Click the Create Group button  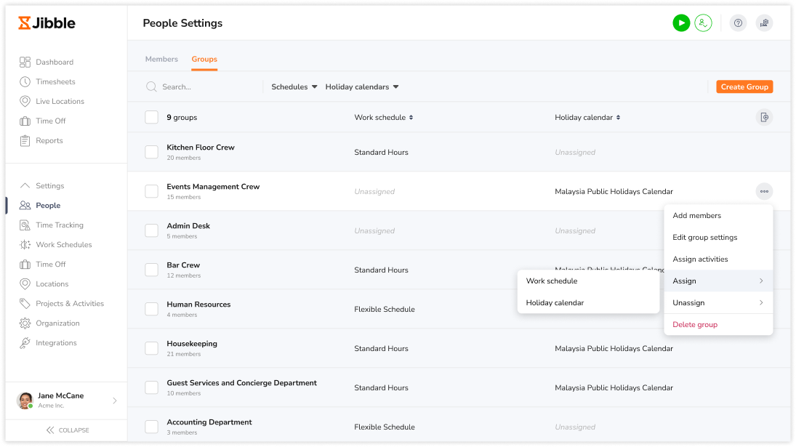tap(744, 86)
